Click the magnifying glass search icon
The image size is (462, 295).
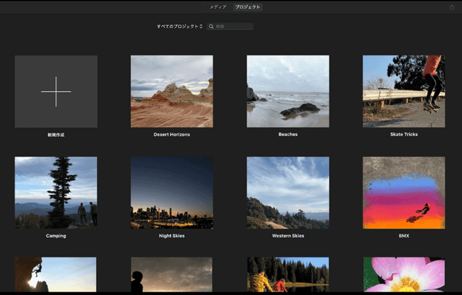click(211, 27)
